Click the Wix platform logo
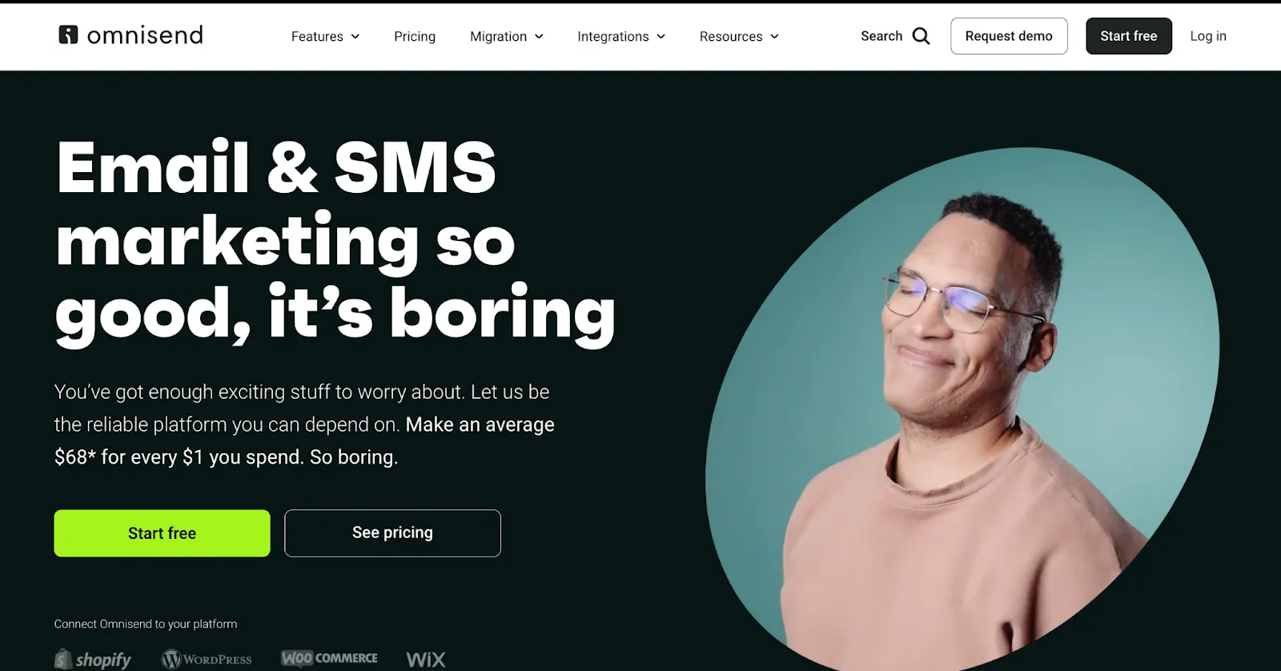1281x671 pixels. click(426, 659)
